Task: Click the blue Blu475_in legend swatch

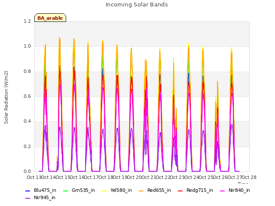Action: (28, 191)
